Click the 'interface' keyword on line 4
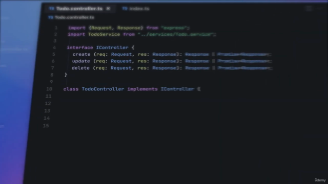Image resolution: width=328 pixels, height=184 pixels. [x=80, y=48]
